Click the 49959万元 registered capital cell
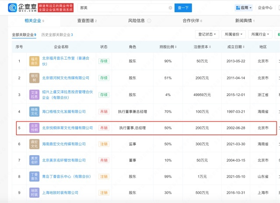280x203 pixels. [202, 95]
